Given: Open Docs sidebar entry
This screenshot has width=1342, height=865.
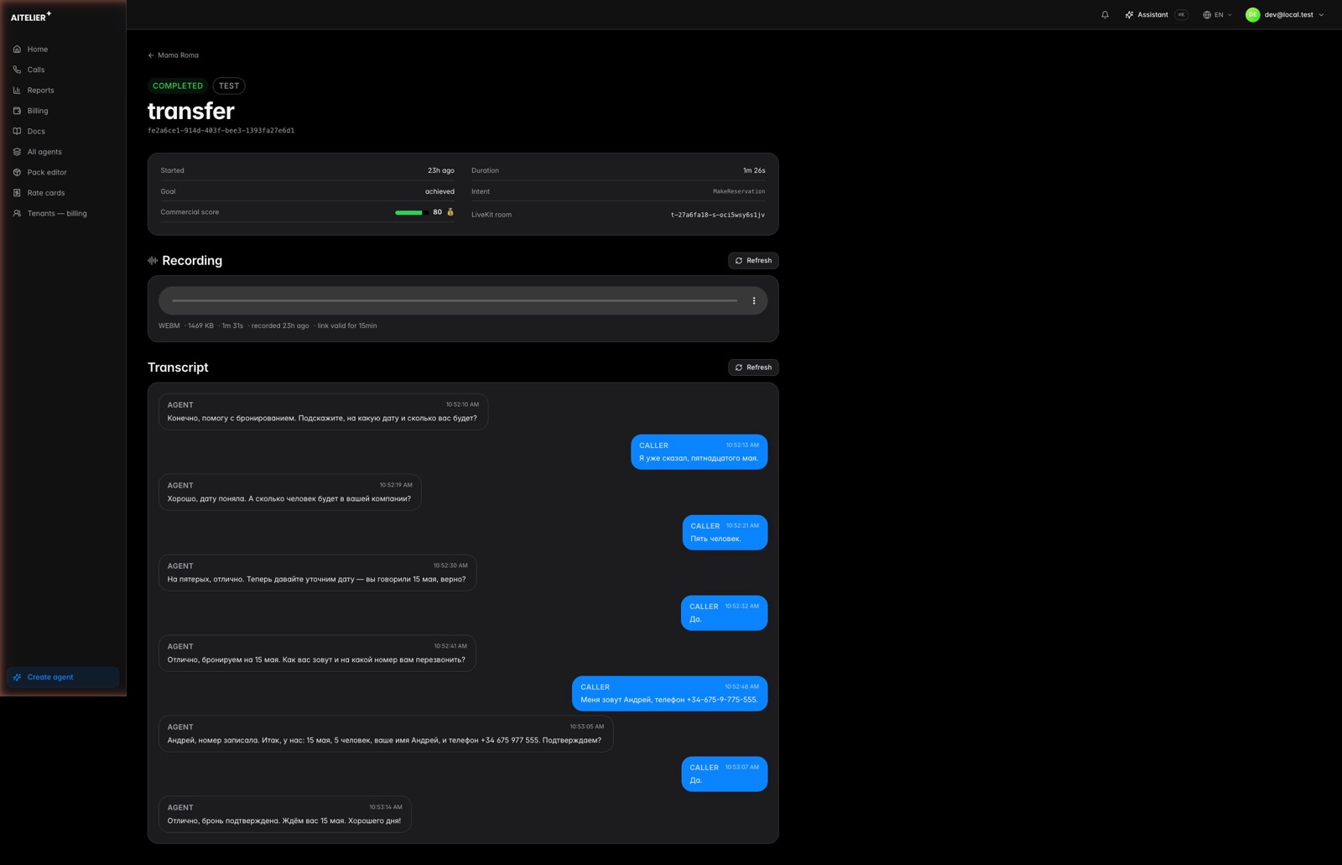Looking at the screenshot, I should [x=63, y=131].
